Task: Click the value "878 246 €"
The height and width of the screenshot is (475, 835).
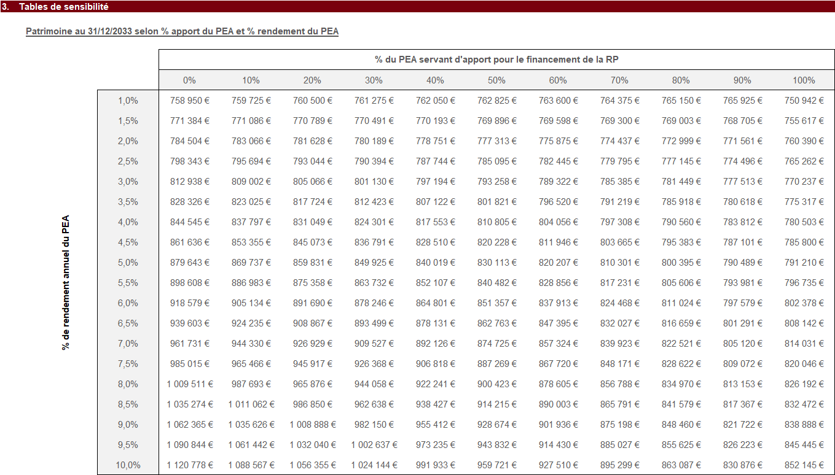Action: [x=374, y=303]
